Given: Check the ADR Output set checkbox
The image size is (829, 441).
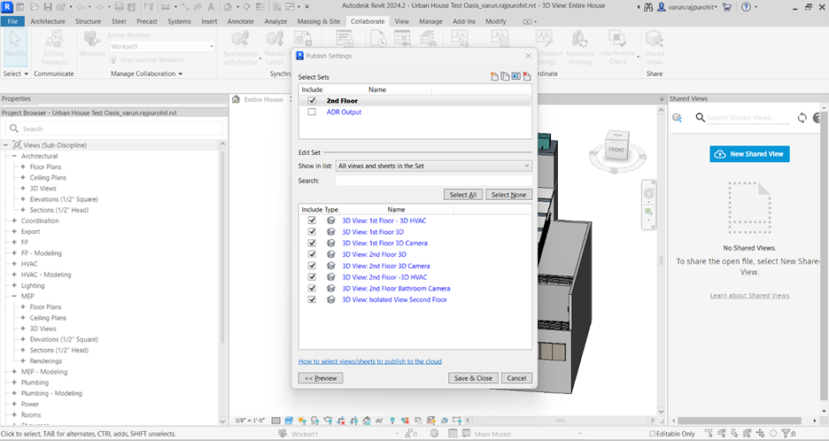Looking at the screenshot, I should [x=312, y=112].
